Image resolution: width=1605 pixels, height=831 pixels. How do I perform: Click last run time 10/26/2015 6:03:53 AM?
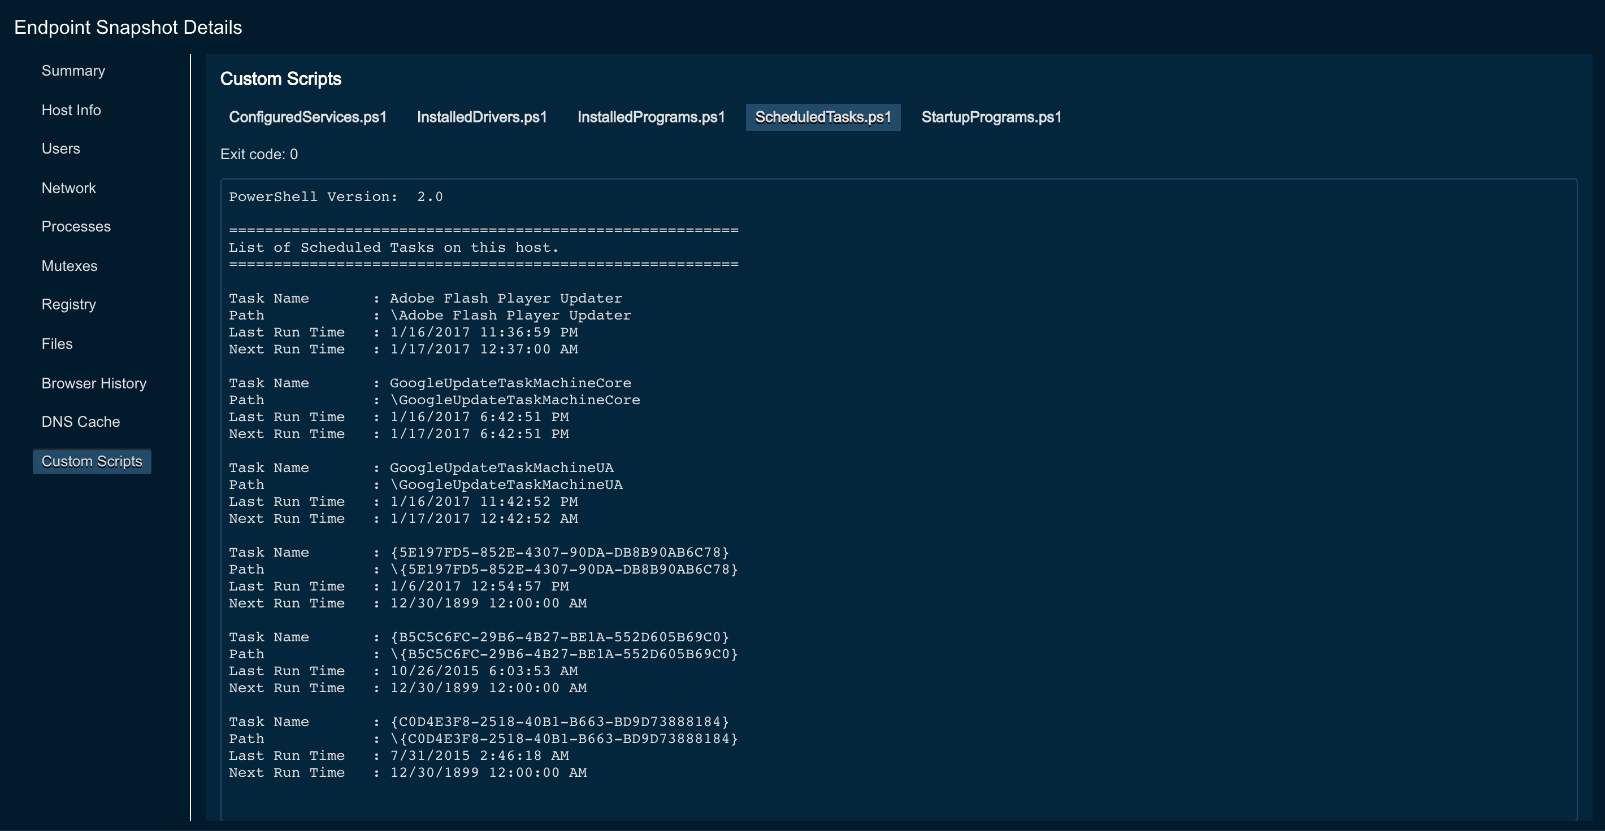coord(484,671)
